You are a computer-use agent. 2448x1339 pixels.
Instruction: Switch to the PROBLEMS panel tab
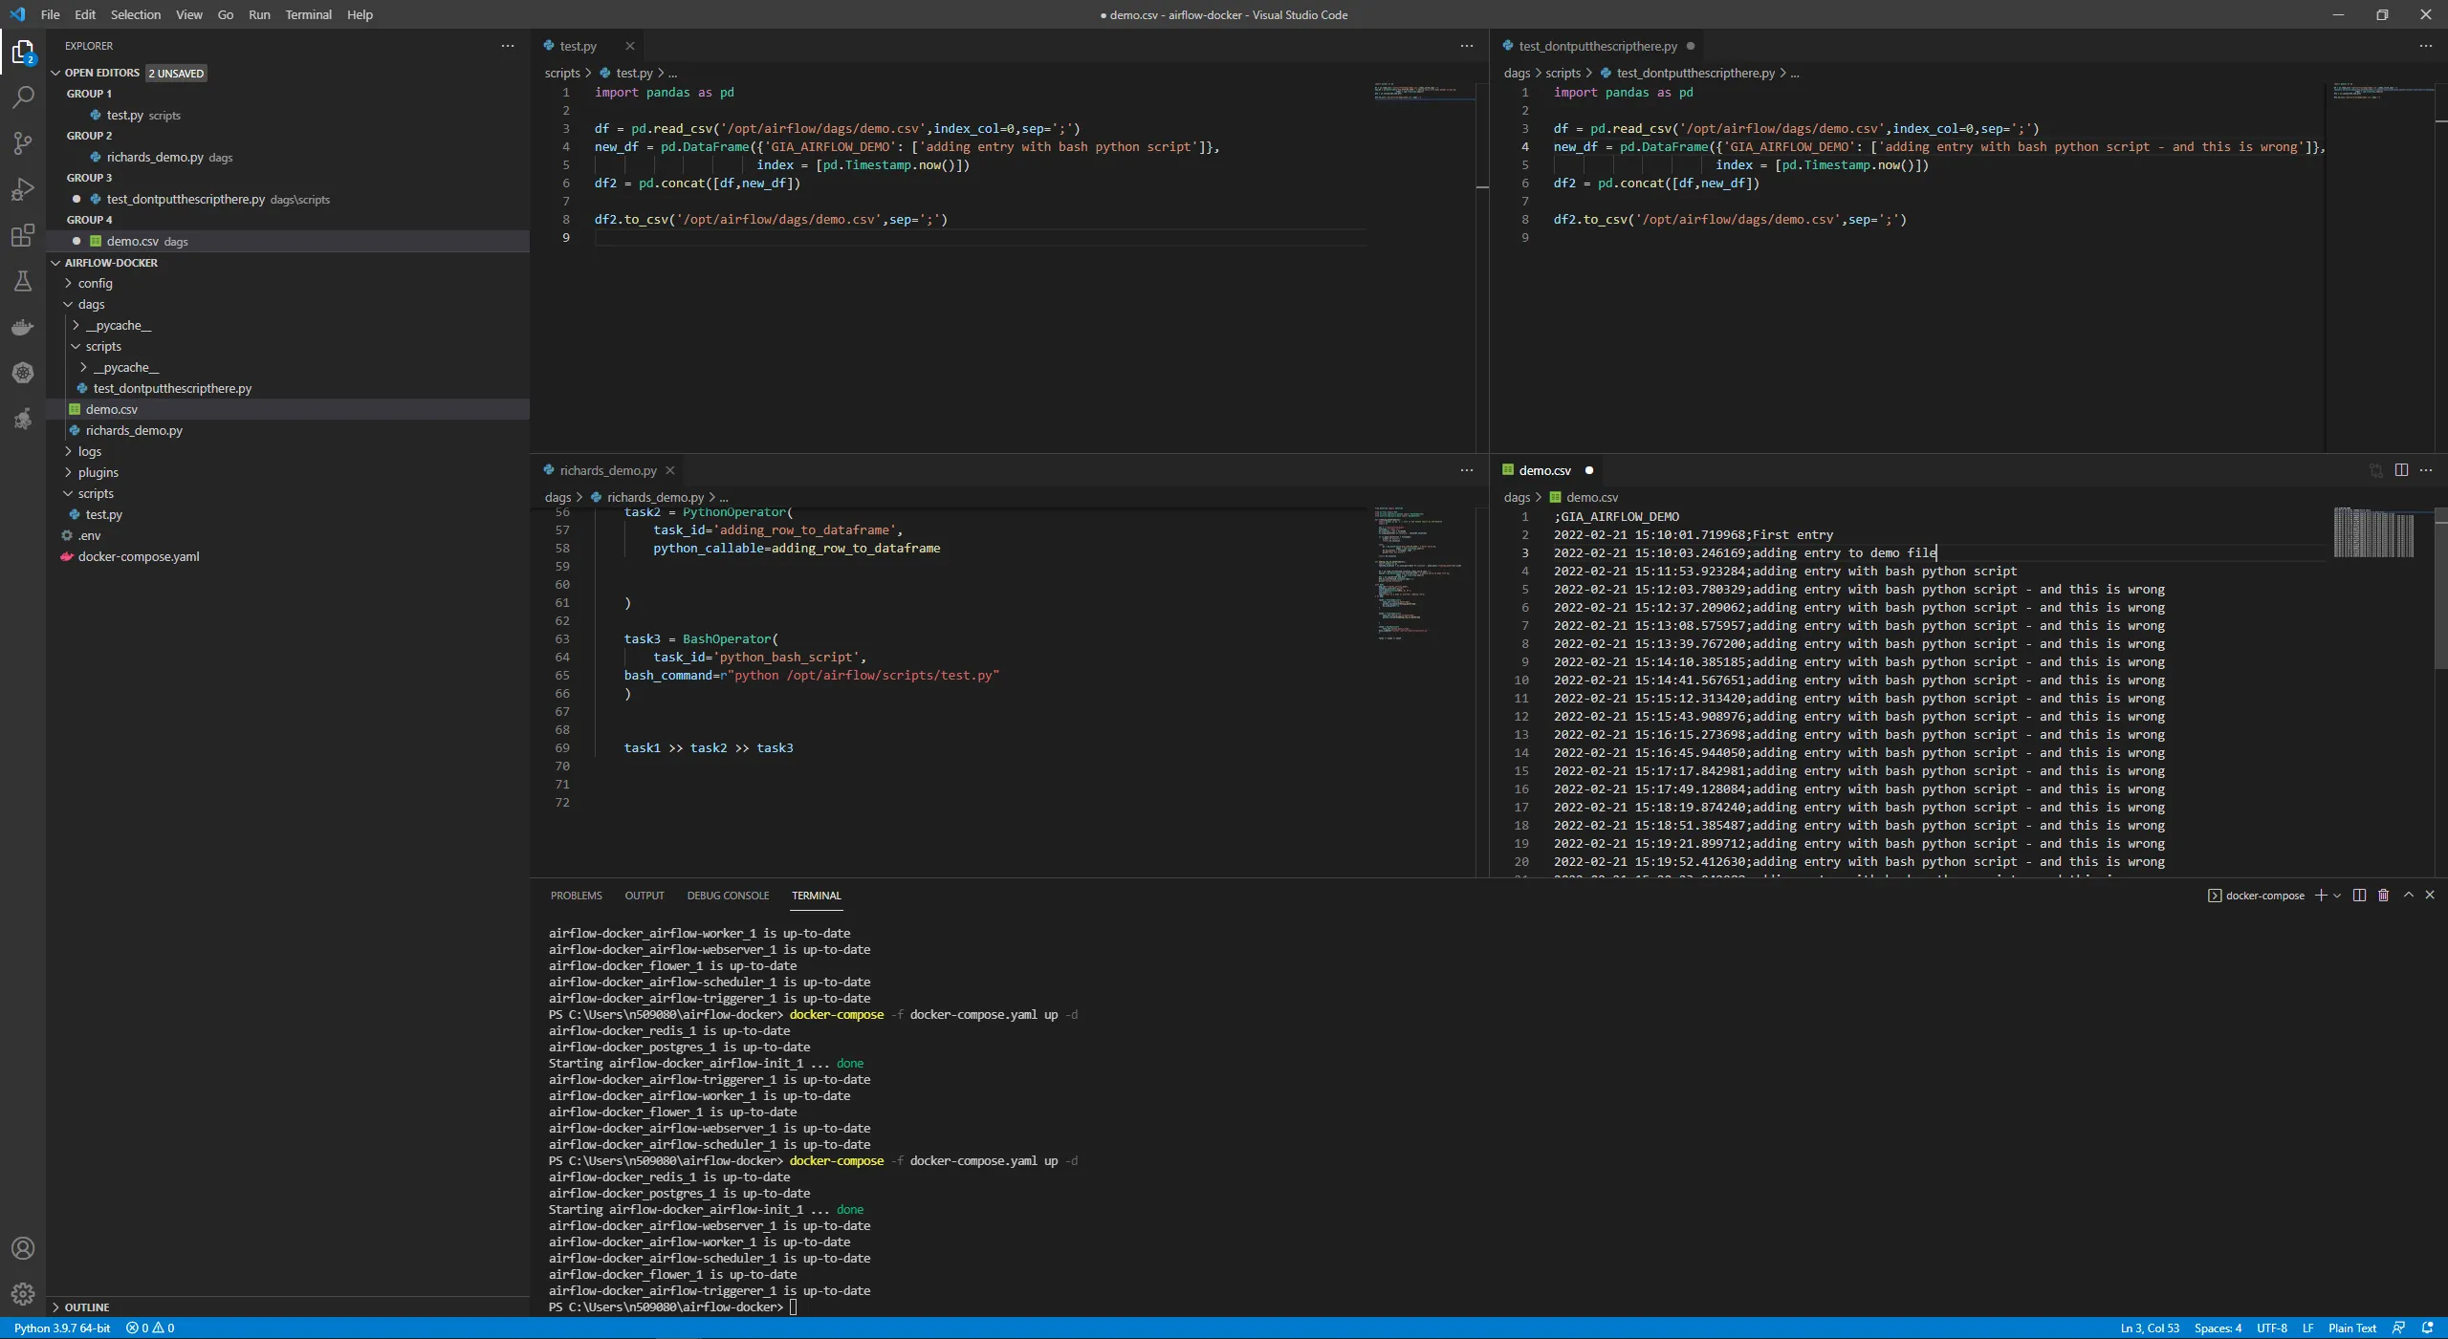[576, 896]
